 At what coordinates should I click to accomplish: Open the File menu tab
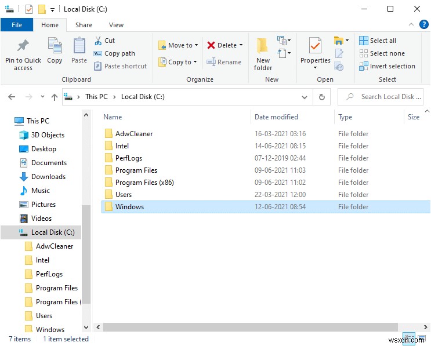(17, 25)
